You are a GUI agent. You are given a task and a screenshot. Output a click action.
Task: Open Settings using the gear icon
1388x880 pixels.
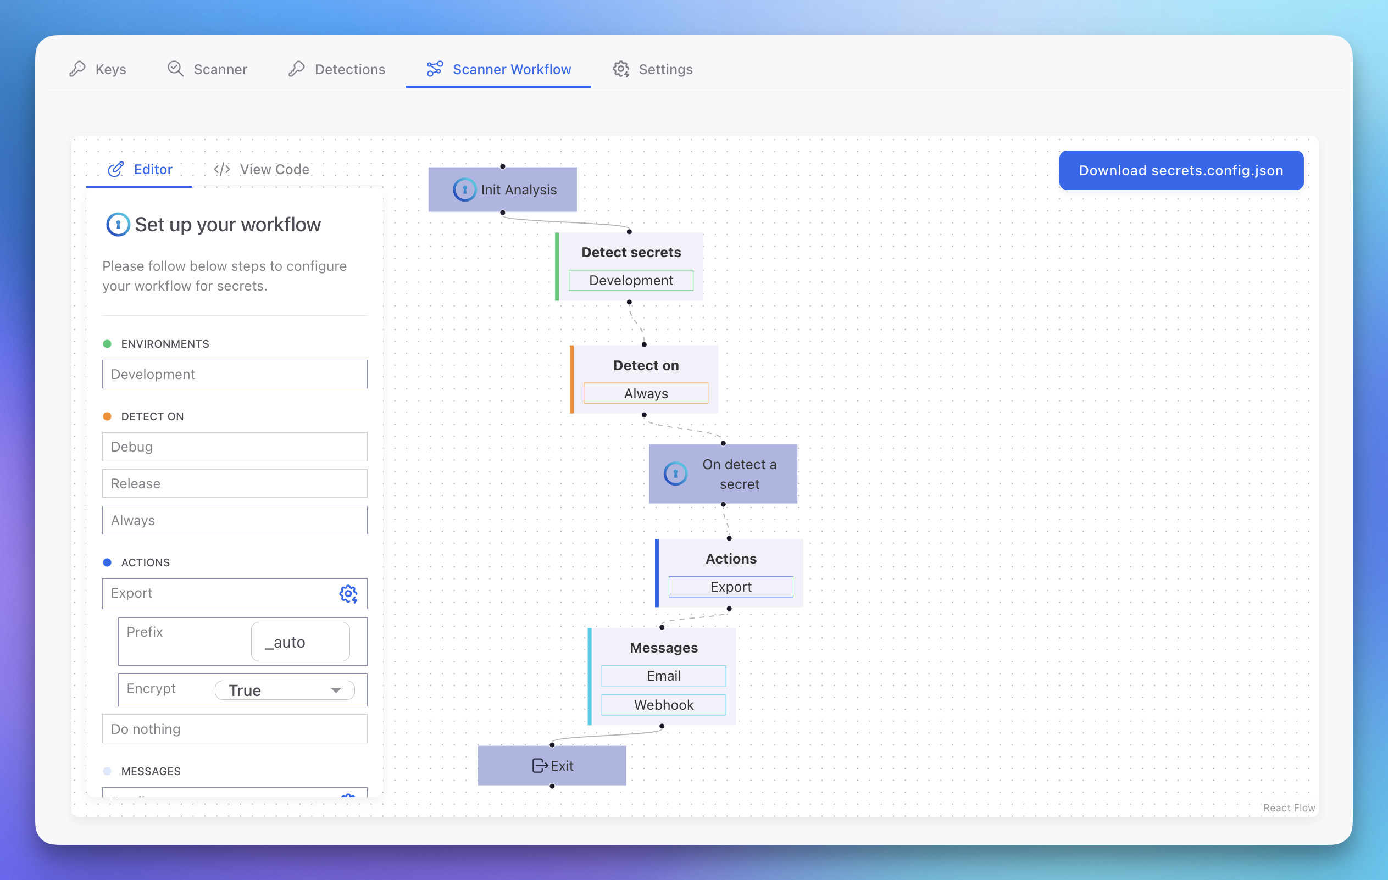pyautogui.click(x=620, y=69)
